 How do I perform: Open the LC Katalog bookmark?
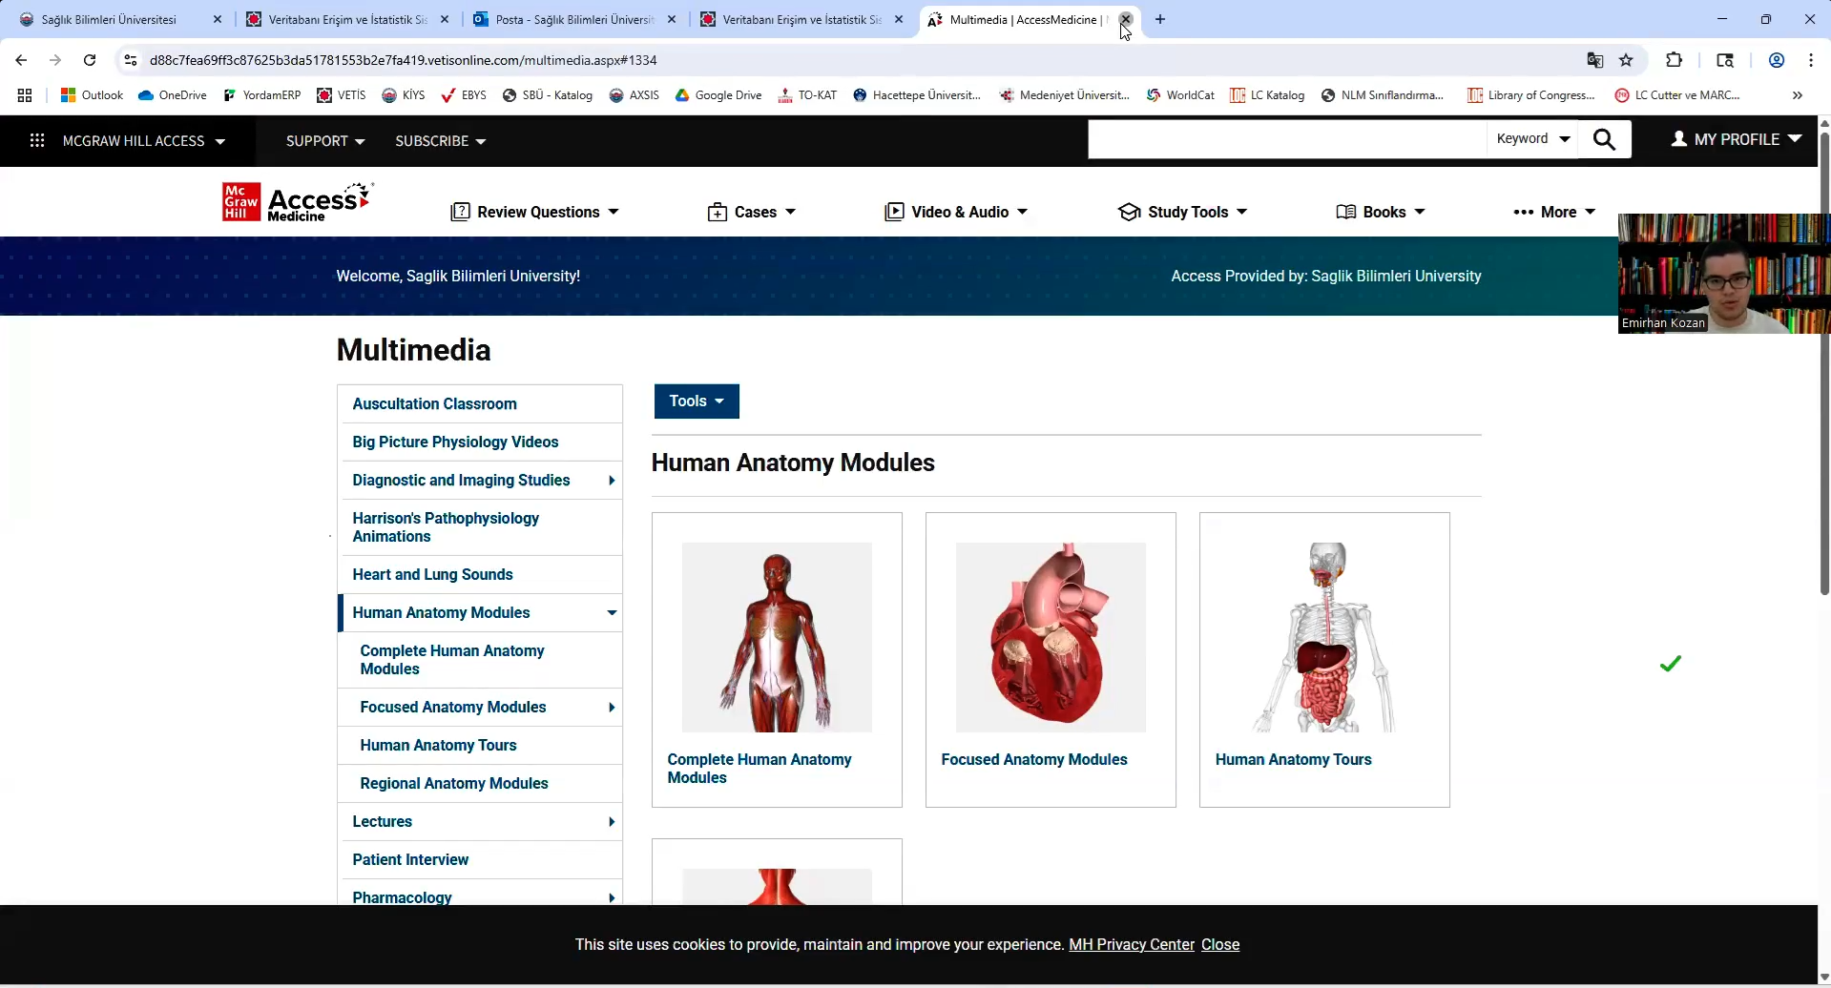(x=1267, y=95)
